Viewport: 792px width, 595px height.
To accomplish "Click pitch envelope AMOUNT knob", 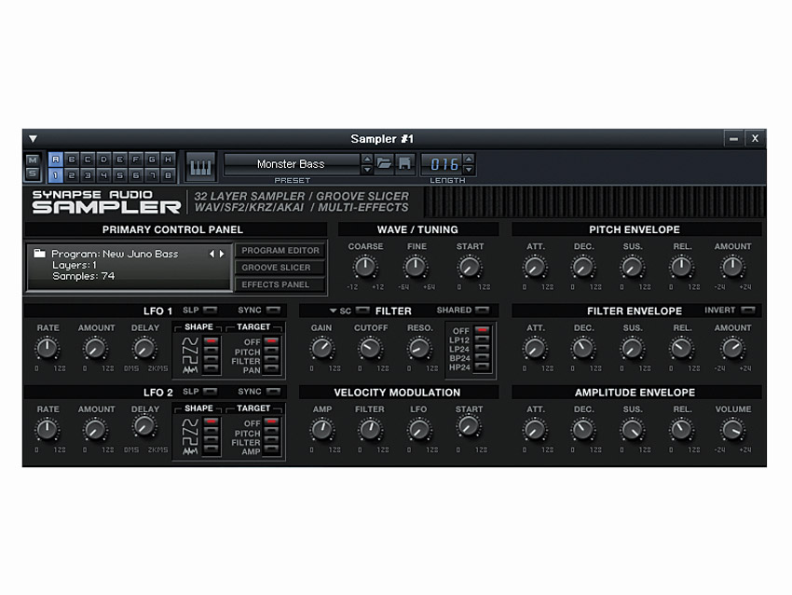I will point(731,267).
